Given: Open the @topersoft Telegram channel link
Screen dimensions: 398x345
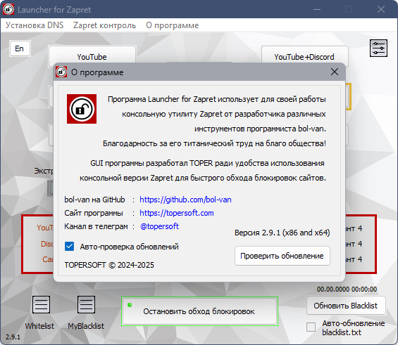Looking at the screenshot, I should point(159,226).
